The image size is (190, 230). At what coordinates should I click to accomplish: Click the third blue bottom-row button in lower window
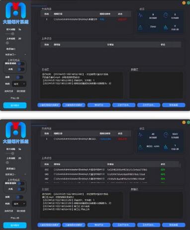click(99, 225)
